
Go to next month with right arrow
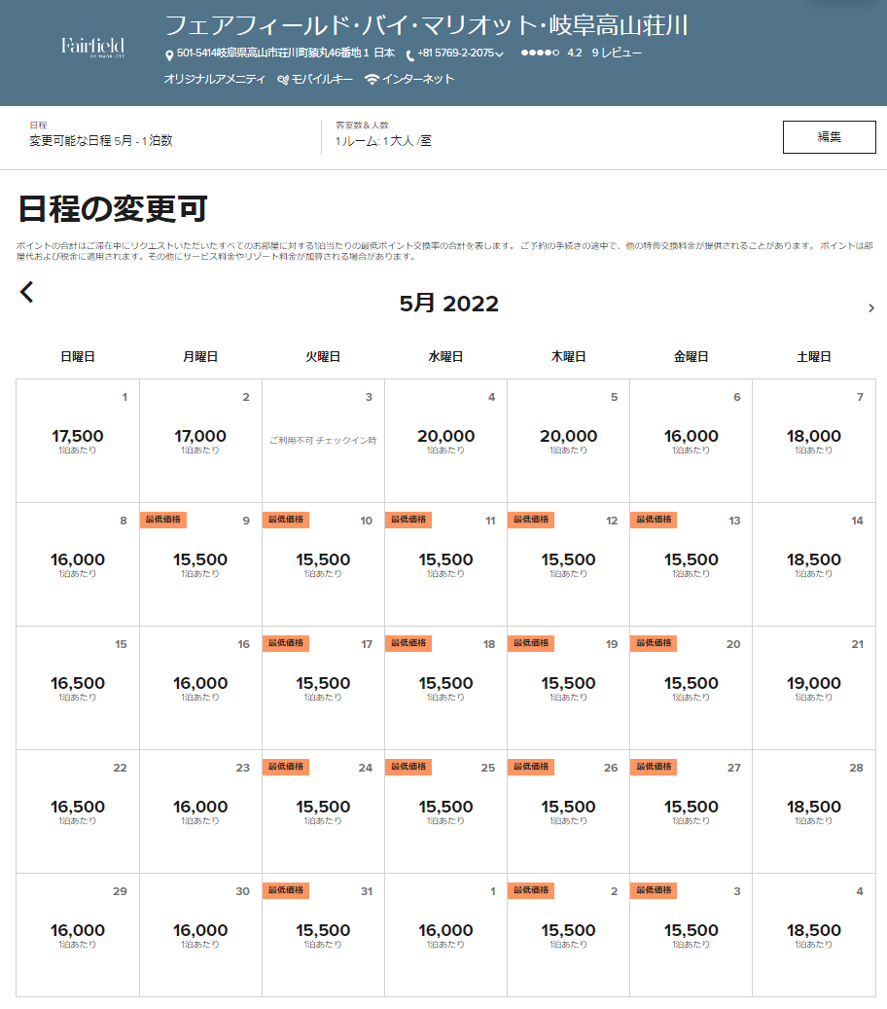pos(870,307)
